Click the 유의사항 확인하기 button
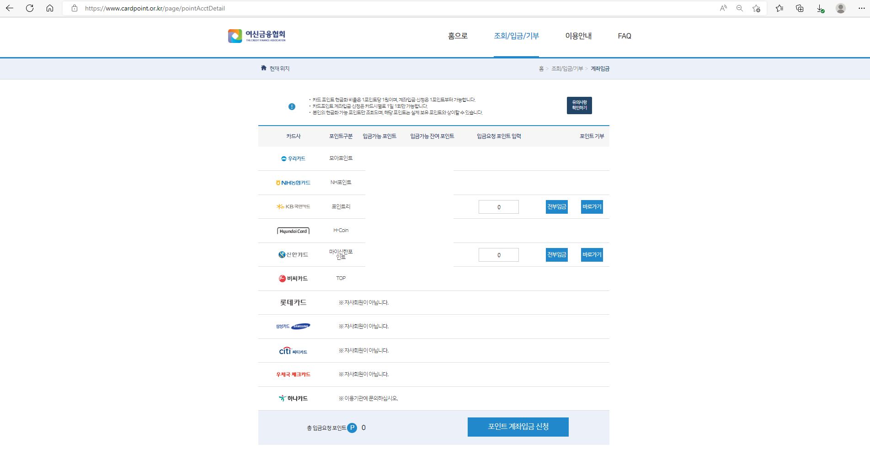The height and width of the screenshot is (459, 870). click(x=579, y=106)
